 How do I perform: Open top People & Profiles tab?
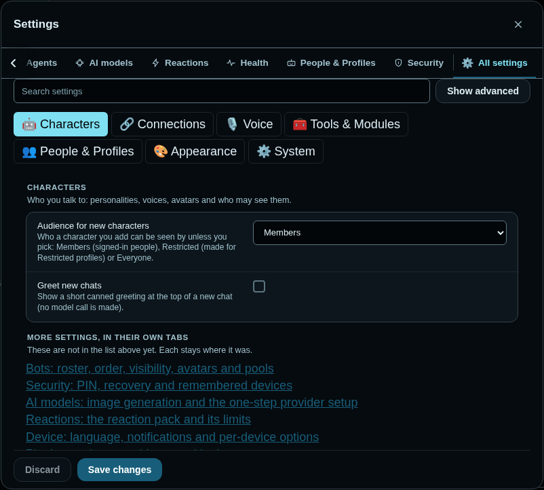coord(331,63)
